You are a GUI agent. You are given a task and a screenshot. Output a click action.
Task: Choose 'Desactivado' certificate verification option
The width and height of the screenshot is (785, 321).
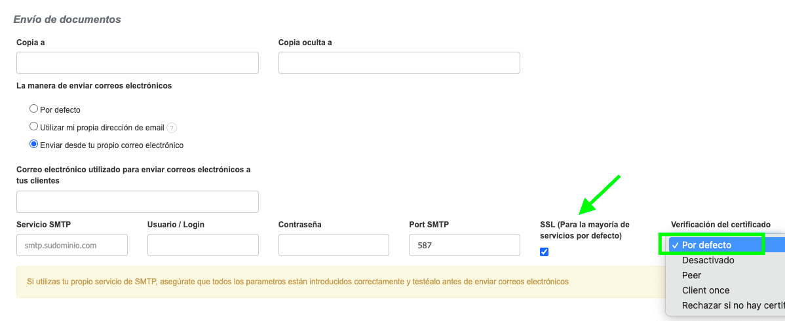(708, 260)
